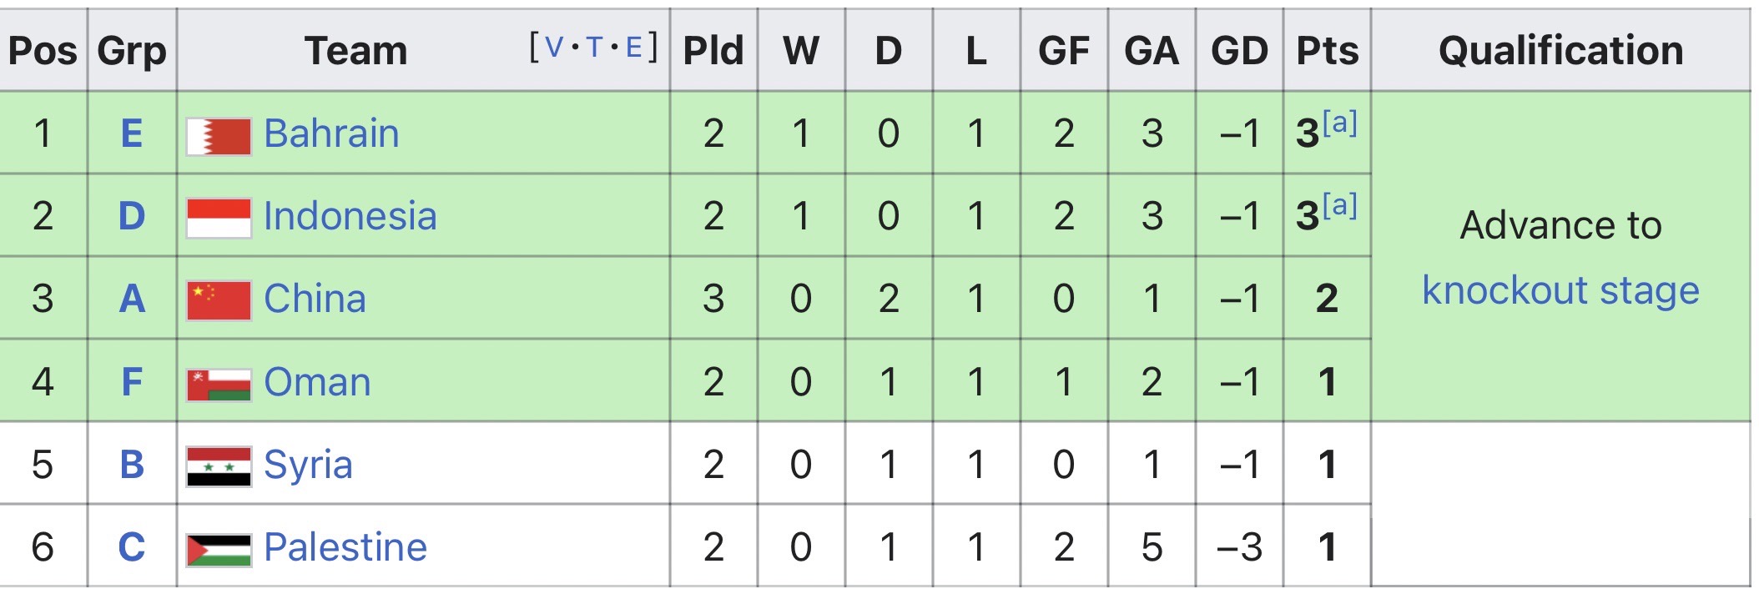The width and height of the screenshot is (1759, 594).
Task: Click the V view template link
Action: [553, 48]
